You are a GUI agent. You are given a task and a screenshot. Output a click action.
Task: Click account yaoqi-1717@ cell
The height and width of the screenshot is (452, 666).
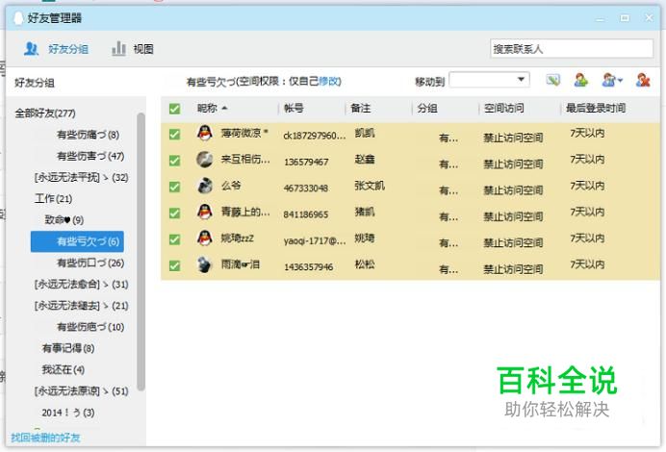315,240
